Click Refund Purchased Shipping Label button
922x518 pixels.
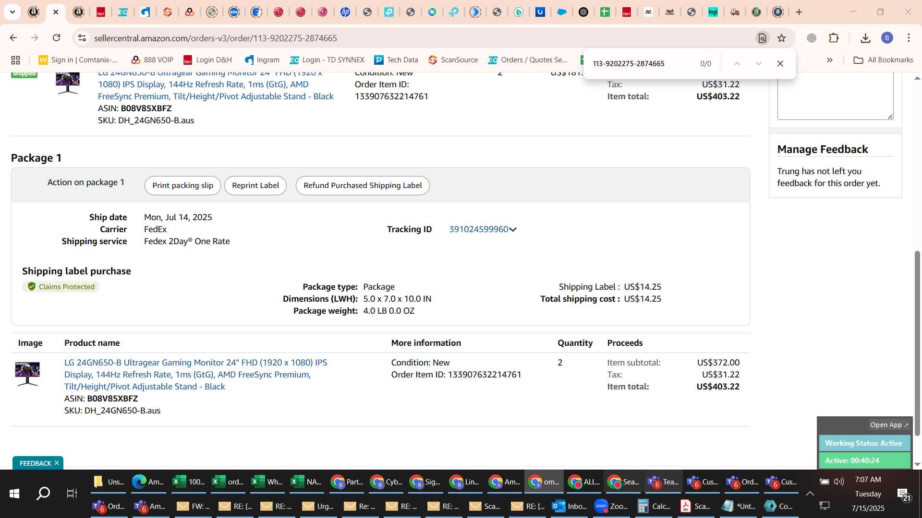tap(363, 186)
